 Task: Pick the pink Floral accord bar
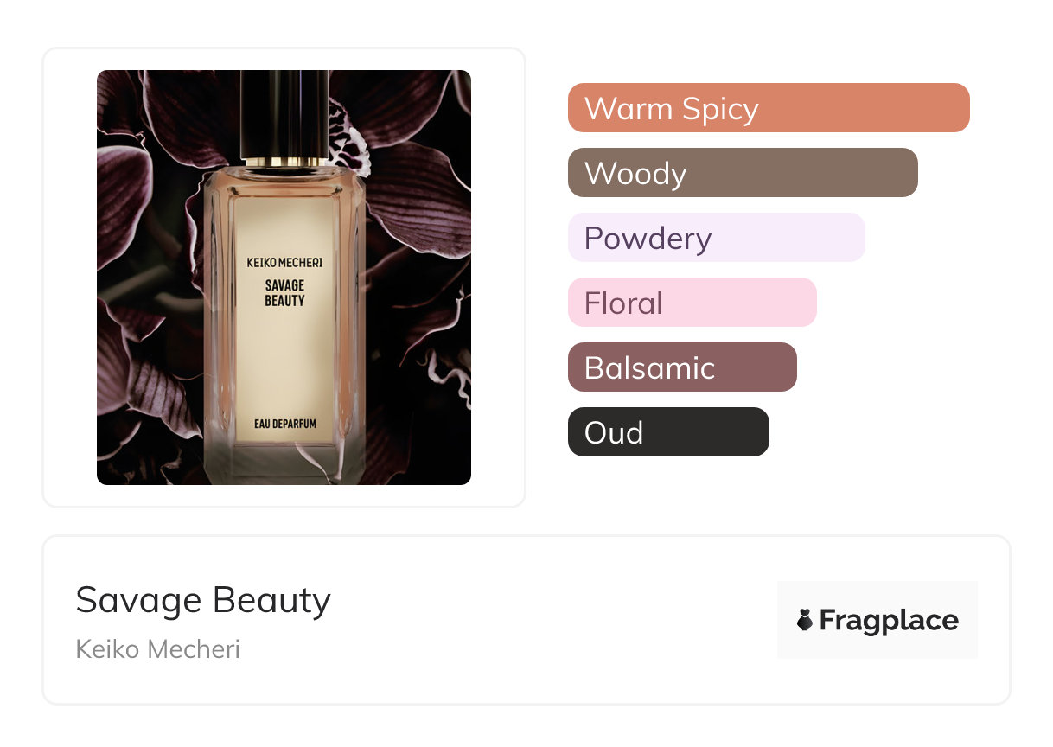point(692,303)
